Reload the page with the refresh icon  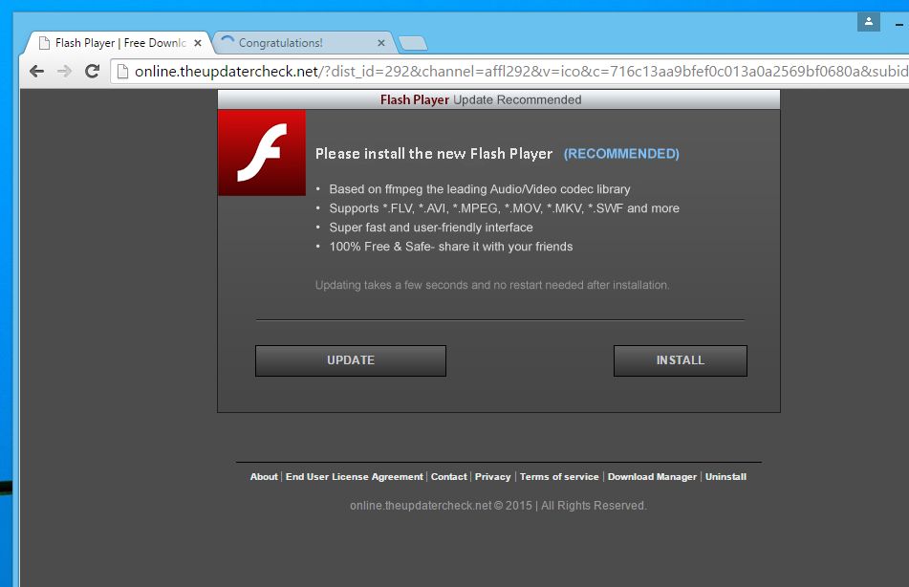click(92, 72)
